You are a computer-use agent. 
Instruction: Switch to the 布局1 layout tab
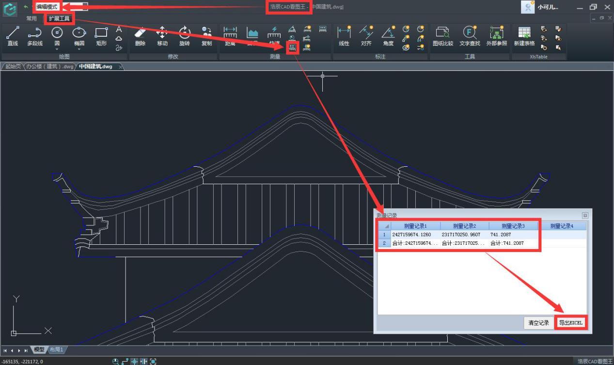[56, 349]
